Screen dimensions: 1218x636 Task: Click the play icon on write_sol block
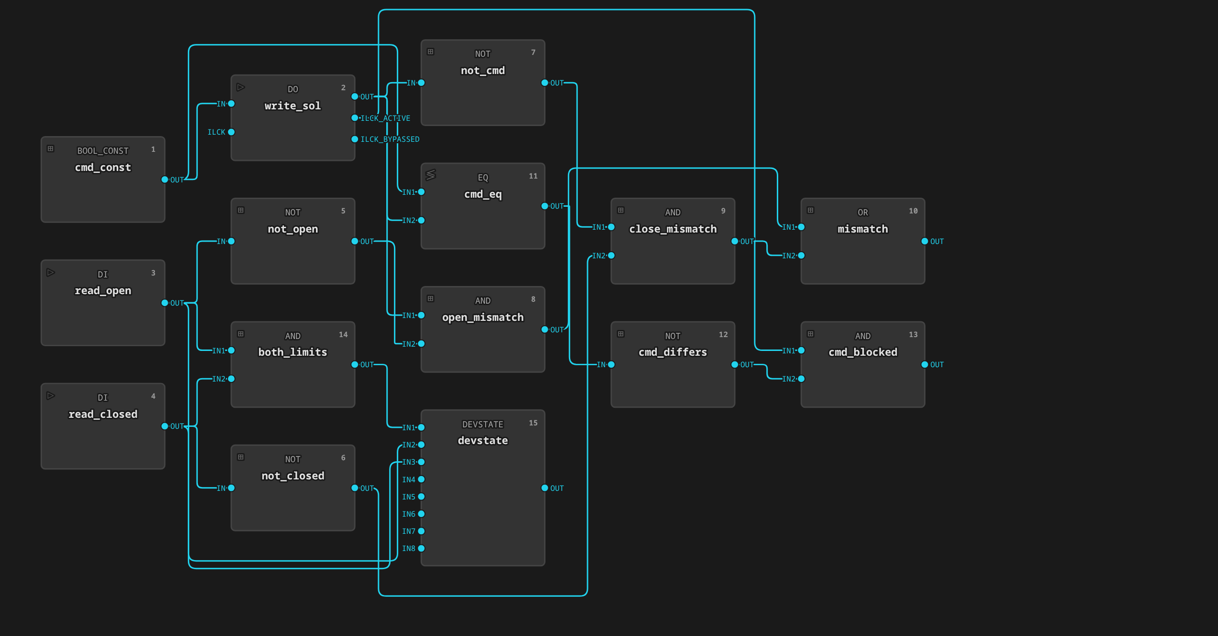[241, 87]
